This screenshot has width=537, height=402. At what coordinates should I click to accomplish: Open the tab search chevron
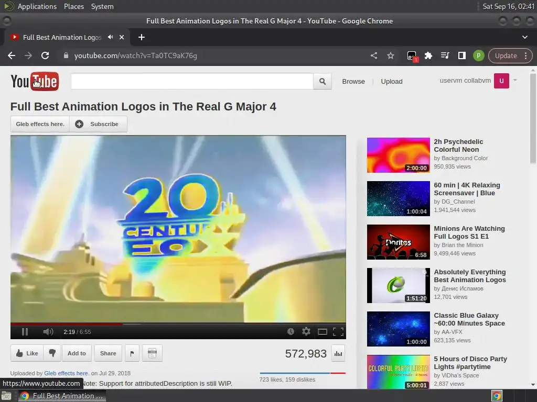click(x=524, y=37)
